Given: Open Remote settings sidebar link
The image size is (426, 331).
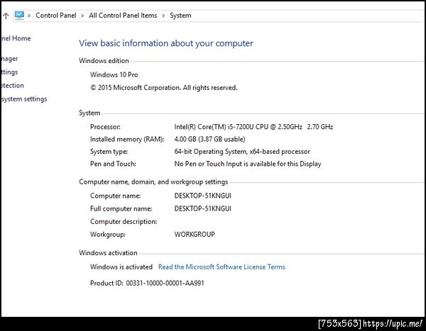Looking at the screenshot, I should click(9, 72).
